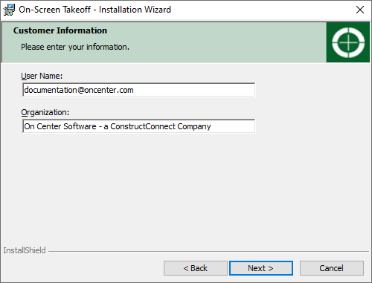Click the installer icon in title bar

click(x=9, y=10)
